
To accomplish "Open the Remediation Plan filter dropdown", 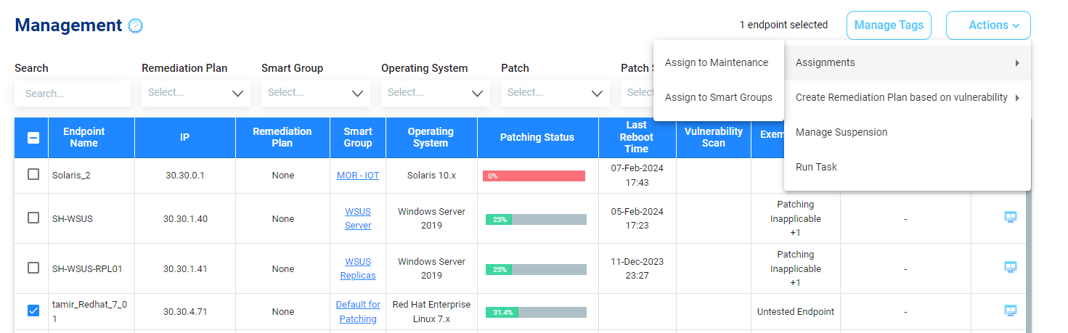I will coord(195,93).
